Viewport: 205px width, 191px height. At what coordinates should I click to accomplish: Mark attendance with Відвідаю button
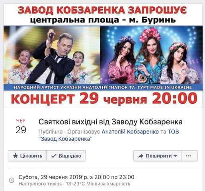pyautogui.click(x=66, y=156)
